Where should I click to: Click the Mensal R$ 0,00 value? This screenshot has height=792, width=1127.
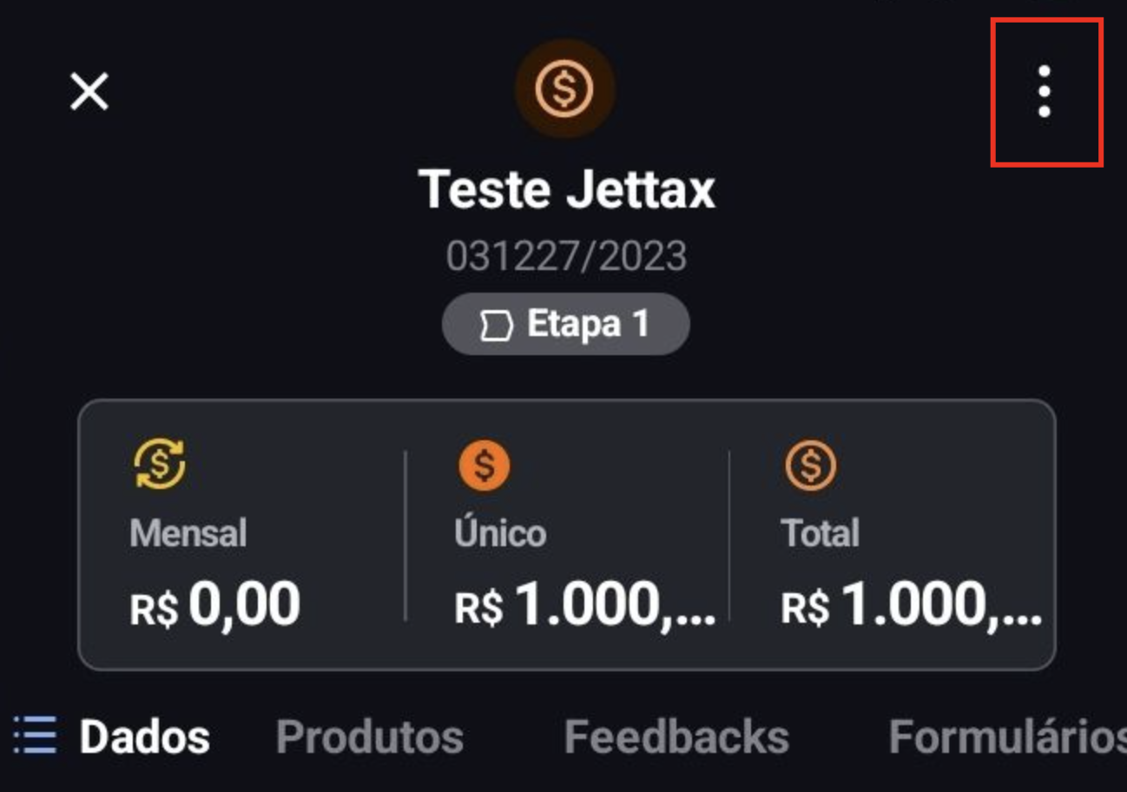pyautogui.click(x=215, y=604)
